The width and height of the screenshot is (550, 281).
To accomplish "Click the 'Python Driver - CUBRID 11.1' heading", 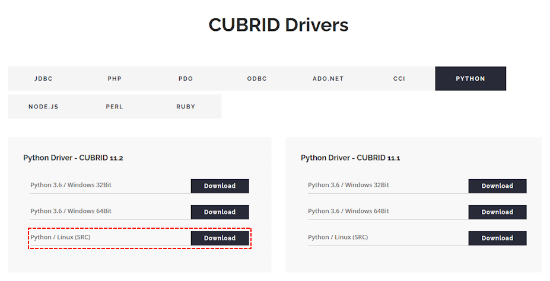I will 351,158.
